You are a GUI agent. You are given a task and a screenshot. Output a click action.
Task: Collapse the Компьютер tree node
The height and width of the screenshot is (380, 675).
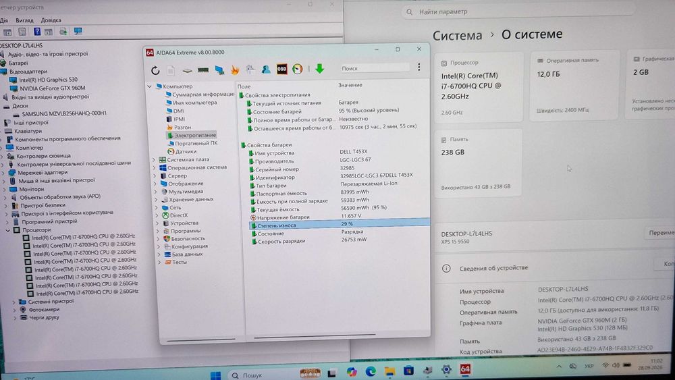[x=150, y=86]
